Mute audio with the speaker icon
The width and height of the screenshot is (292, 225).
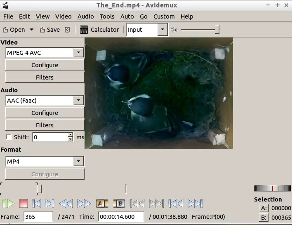[174, 30]
